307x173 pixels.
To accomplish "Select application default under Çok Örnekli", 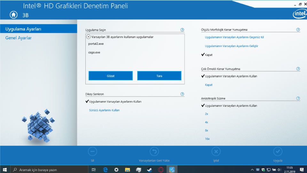I will (x=231, y=76).
